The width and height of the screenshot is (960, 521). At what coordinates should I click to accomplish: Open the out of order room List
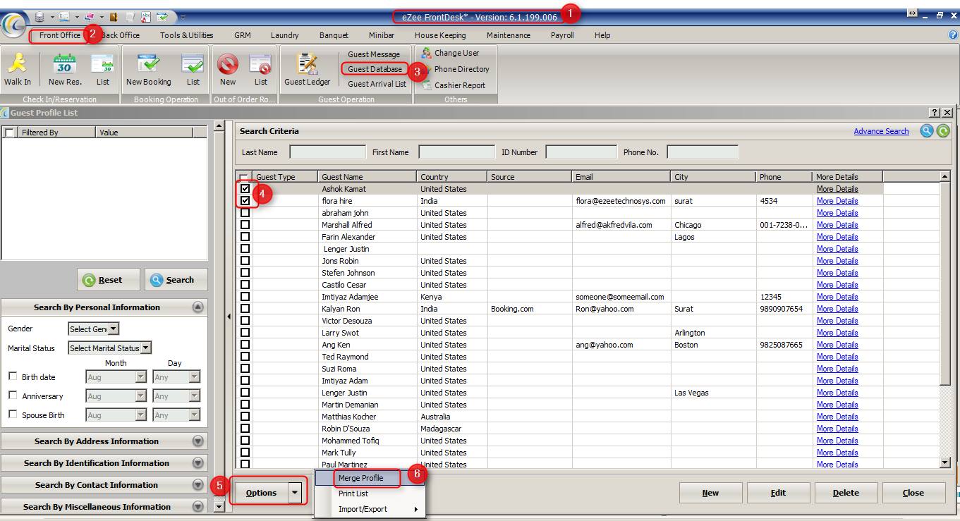[x=261, y=71]
